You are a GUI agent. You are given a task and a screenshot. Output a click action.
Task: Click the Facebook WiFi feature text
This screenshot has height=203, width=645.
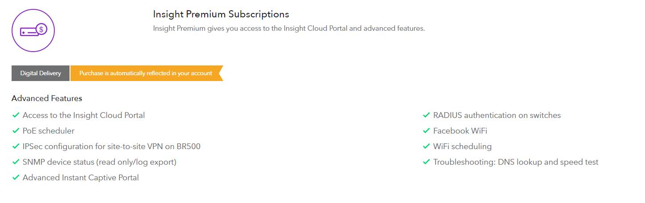(x=460, y=131)
